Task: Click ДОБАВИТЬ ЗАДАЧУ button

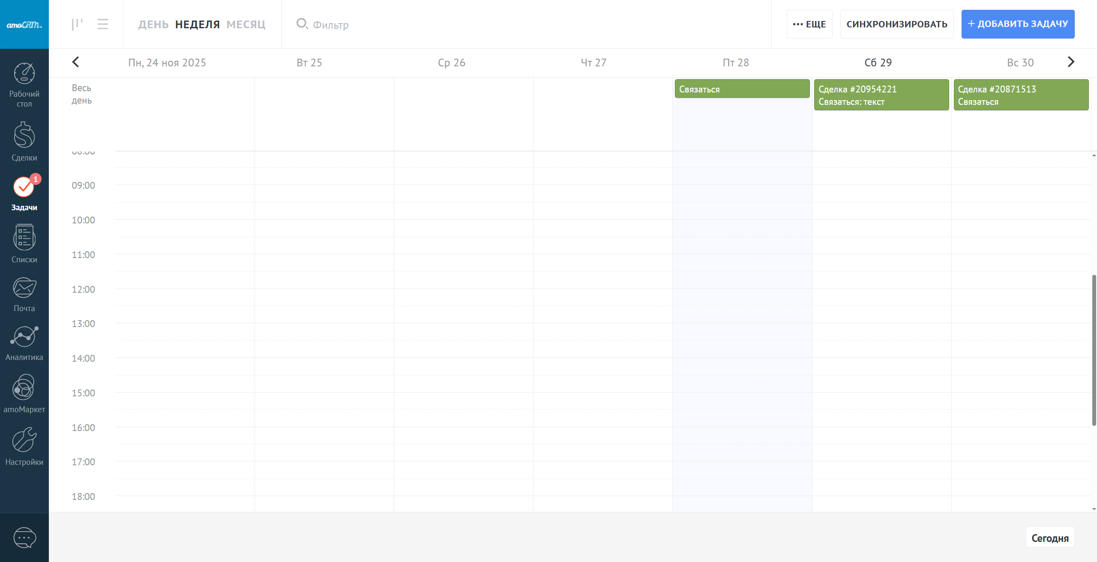Action: coord(1018,24)
